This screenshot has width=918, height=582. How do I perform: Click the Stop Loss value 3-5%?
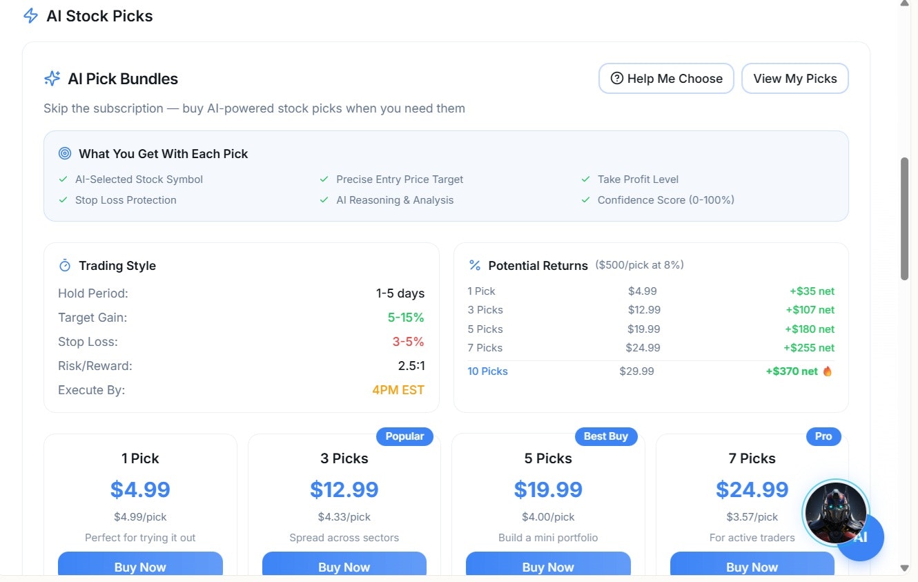pos(409,342)
